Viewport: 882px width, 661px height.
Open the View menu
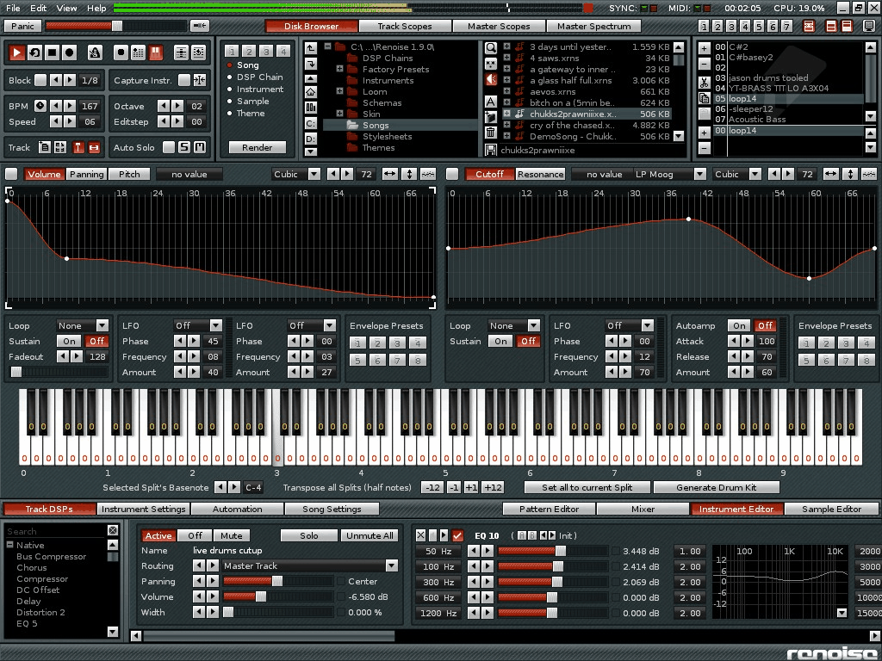coord(66,8)
